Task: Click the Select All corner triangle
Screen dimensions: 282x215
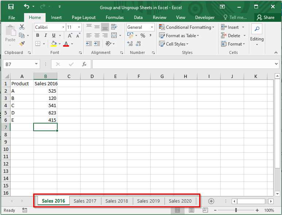Action: [x=7, y=77]
